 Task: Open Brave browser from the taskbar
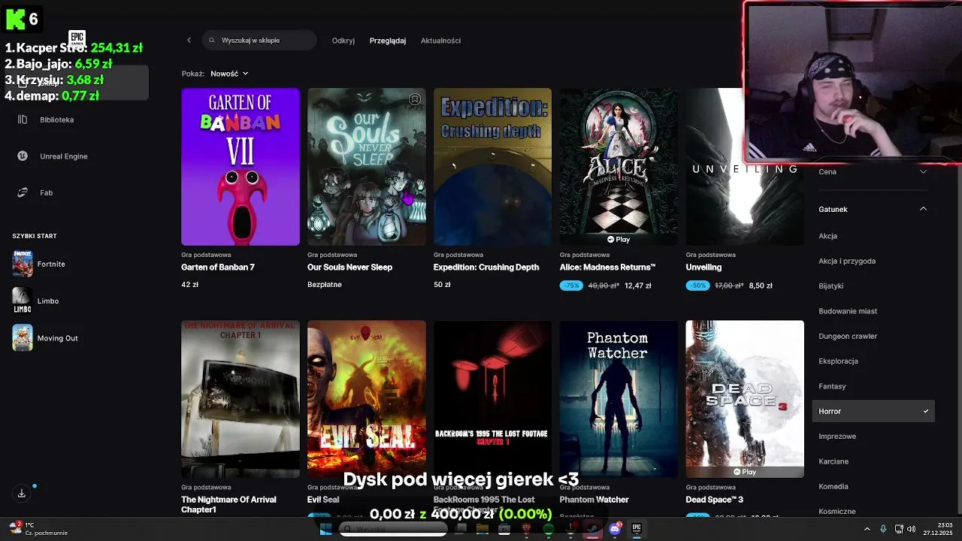pyautogui.click(x=527, y=529)
